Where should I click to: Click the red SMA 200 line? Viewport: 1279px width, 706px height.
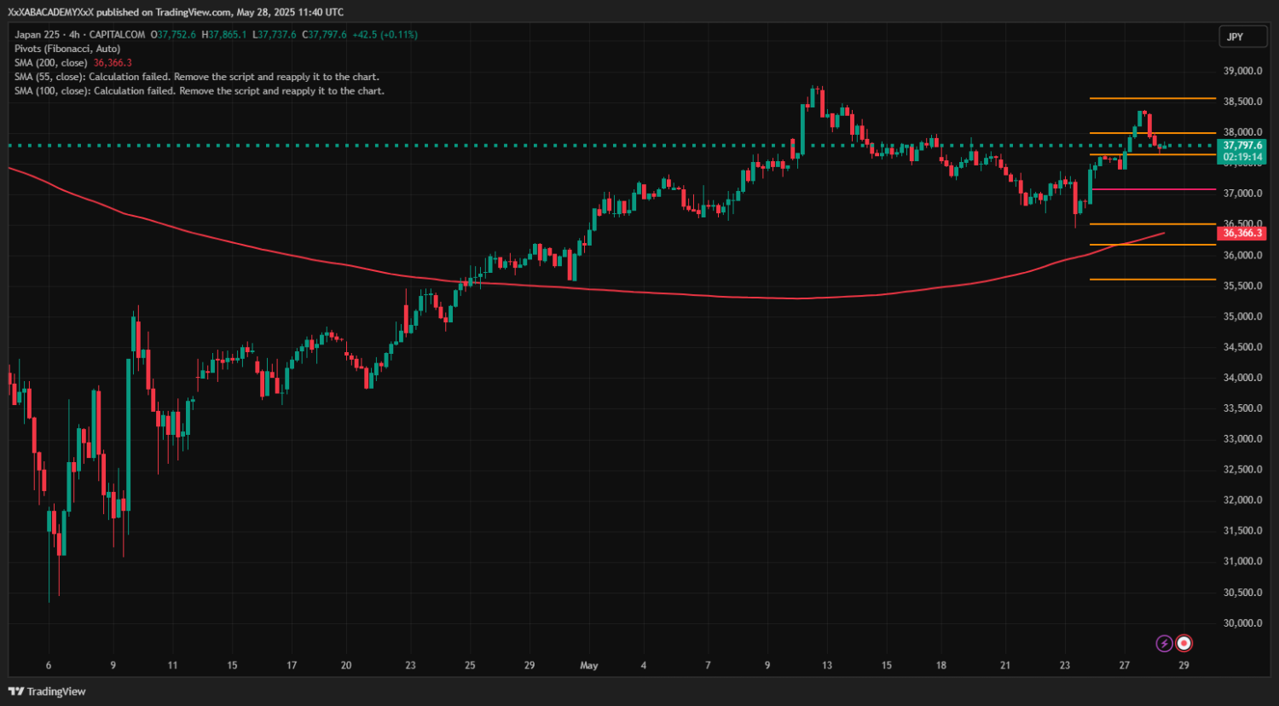coord(597,291)
